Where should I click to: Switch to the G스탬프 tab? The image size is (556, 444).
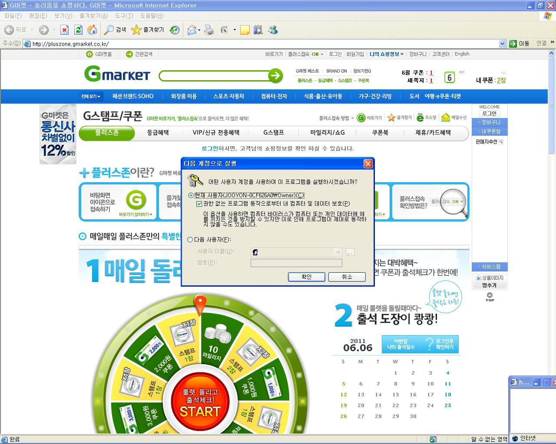point(274,133)
